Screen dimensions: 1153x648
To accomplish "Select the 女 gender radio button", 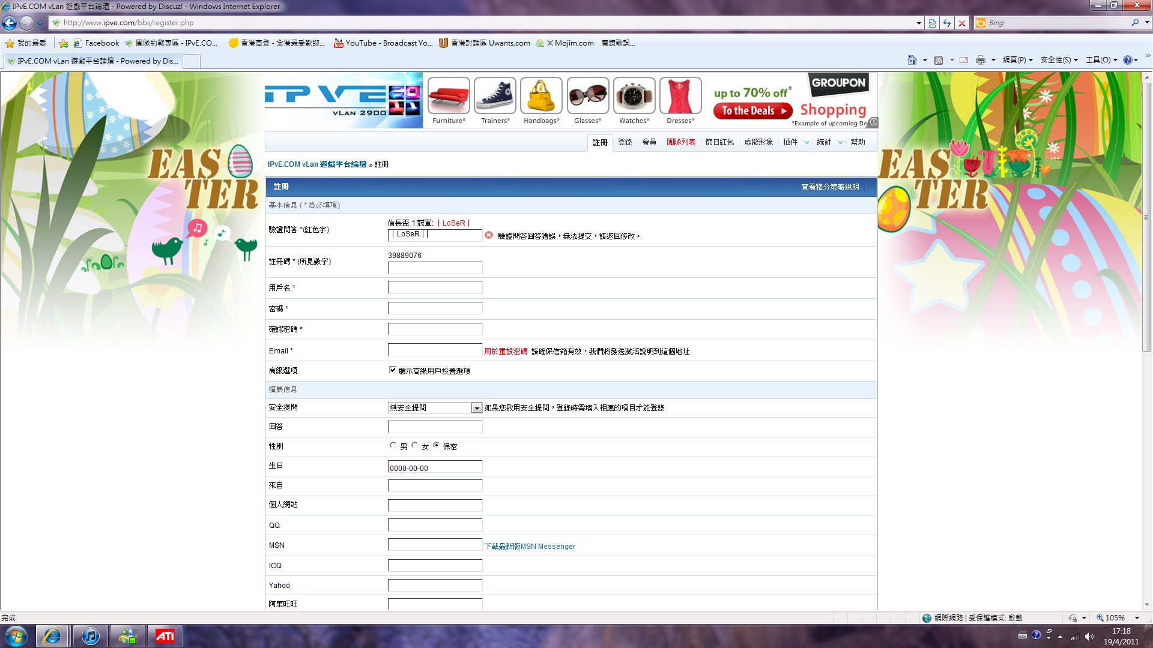I will 415,446.
